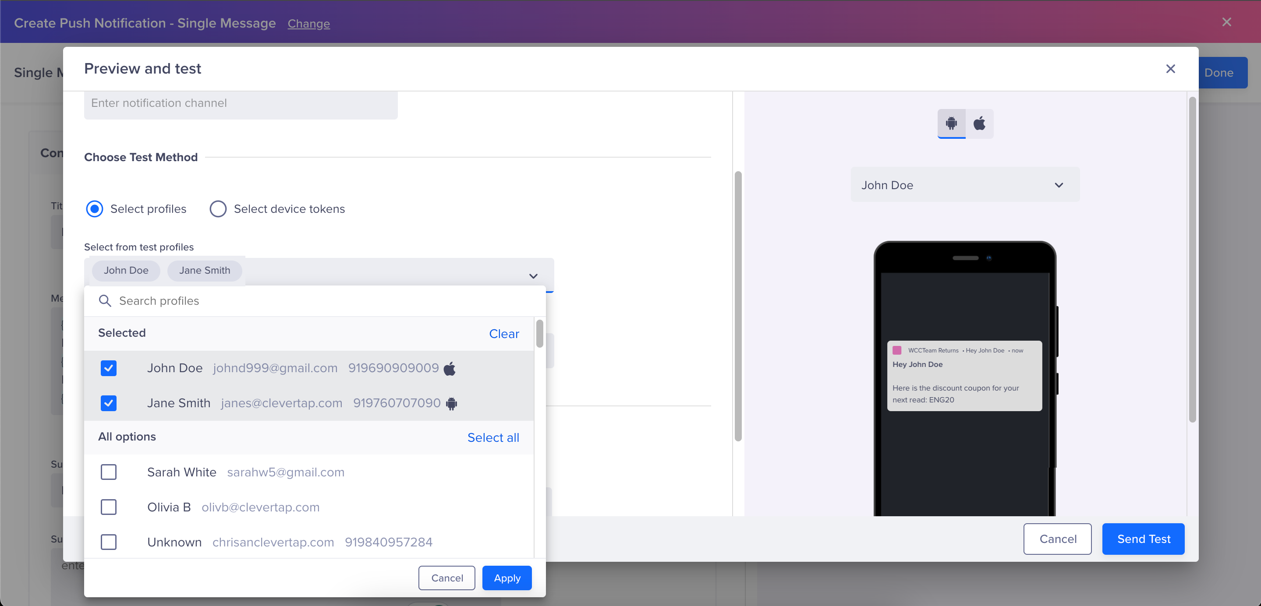Screen dimensions: 1261x606
Task: Click 'Select all' in All options section
Action: [x=493, y=437]
